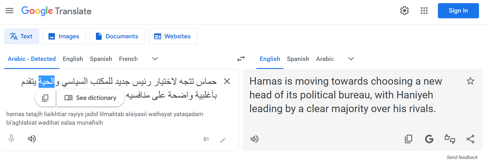The image size is (487, 161).
Task: Open the Google apps grid
Action: [424, 11]
